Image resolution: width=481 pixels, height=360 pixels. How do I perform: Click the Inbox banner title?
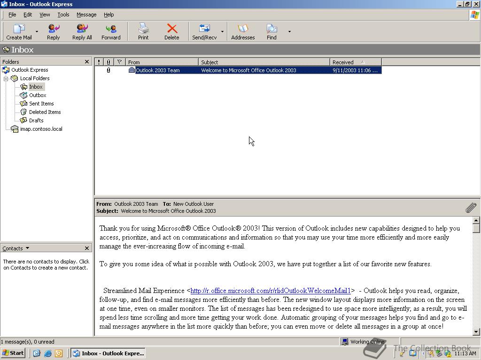pos(23,50)
